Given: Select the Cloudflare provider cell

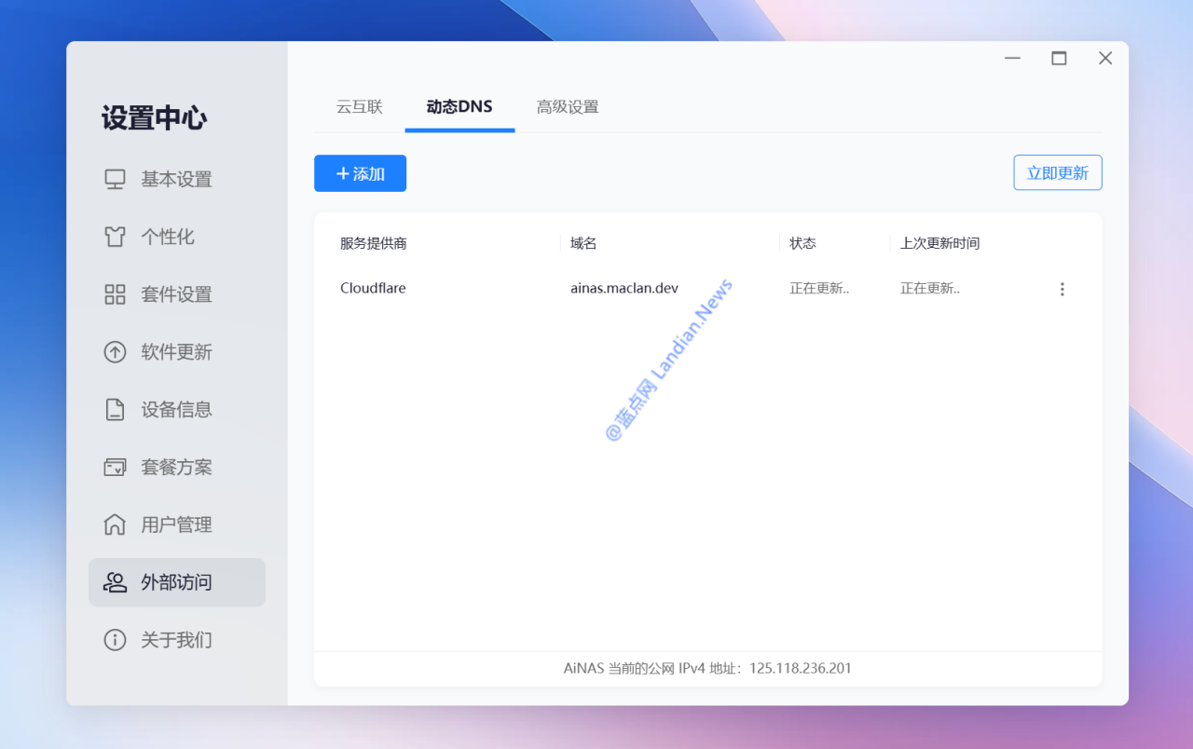Looking at the screenshot, I should (x=373, y=288).
